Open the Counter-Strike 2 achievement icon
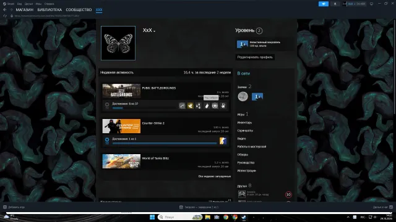This screenshot has width=396, height=222. click(x=223, y=141)
